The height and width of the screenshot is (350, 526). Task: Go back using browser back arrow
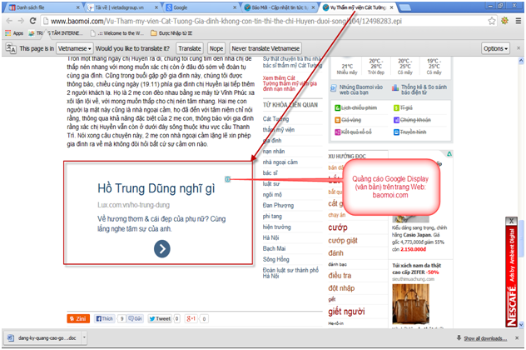tap(9, 21)
